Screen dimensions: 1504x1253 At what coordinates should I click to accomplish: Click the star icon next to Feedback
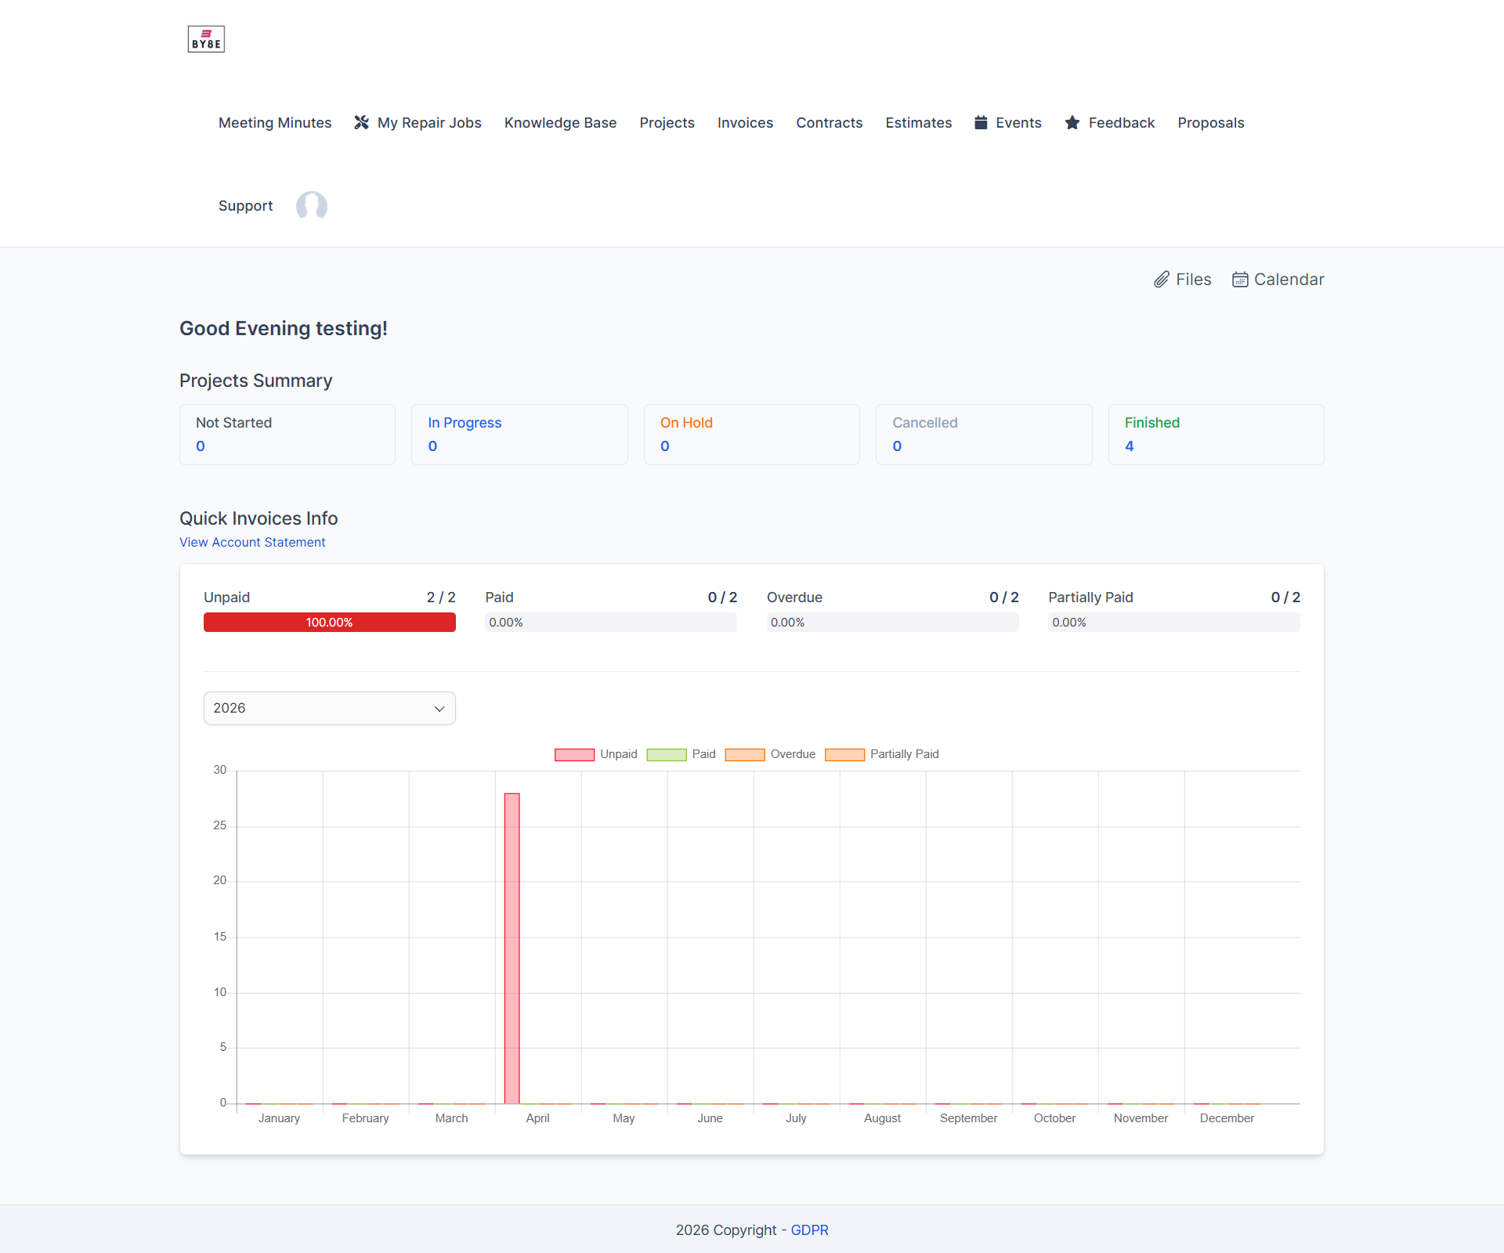1072,122
